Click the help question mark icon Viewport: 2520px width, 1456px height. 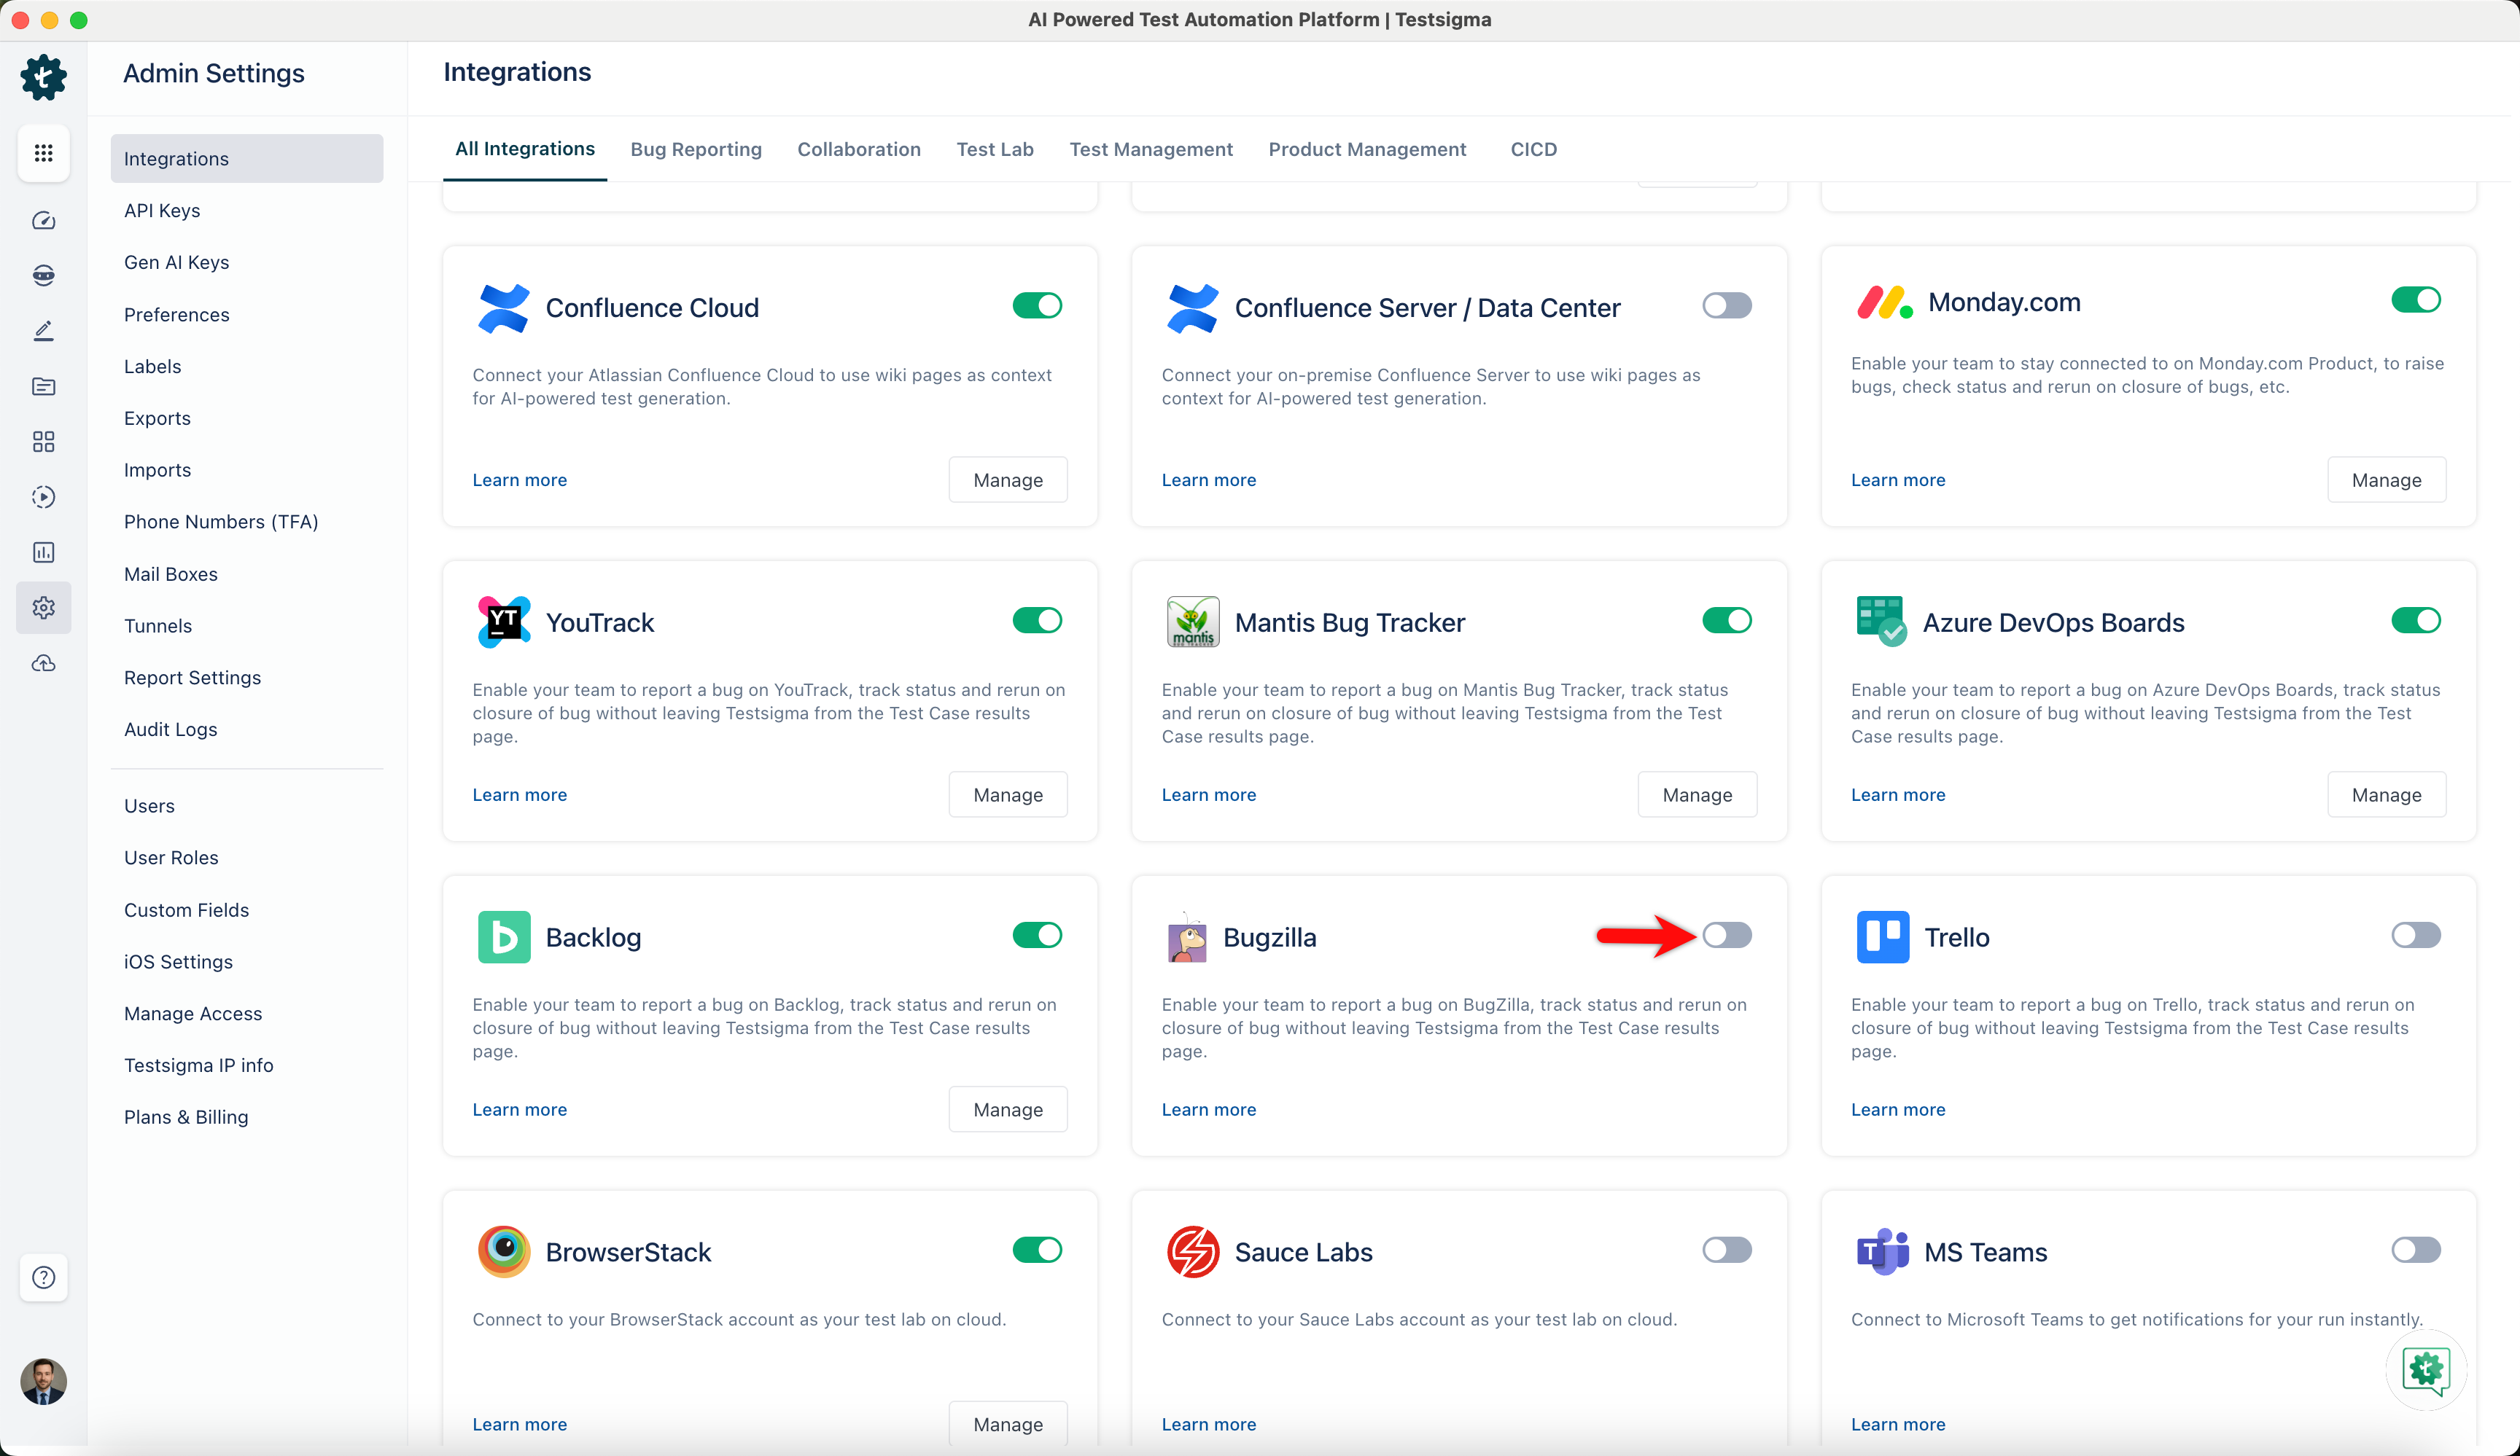(43, 1277)
